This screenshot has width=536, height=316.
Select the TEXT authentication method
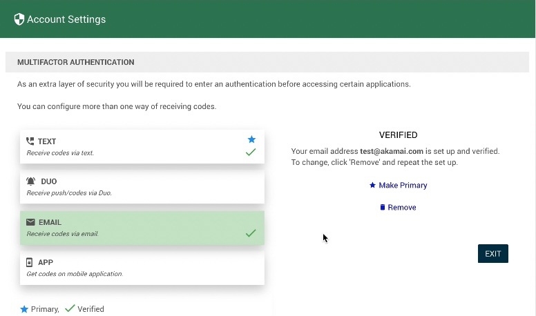click(142, 146)
